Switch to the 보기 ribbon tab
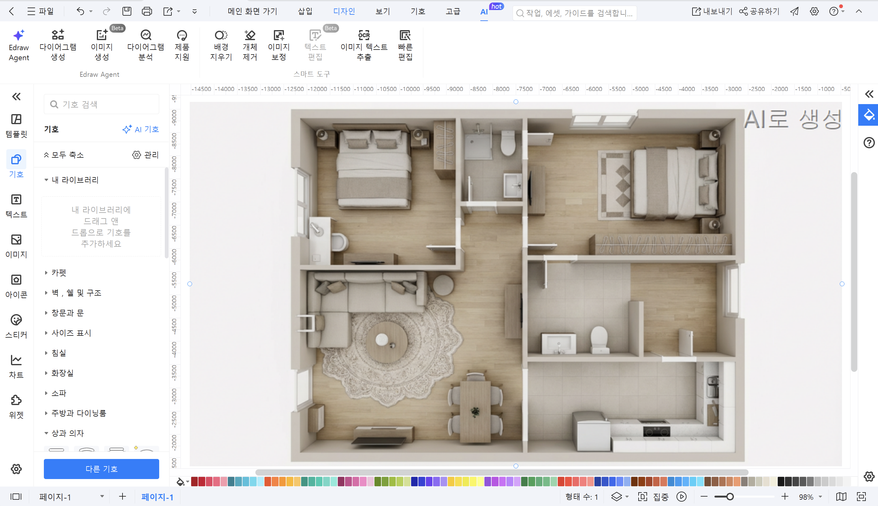Image resolution: width=878 pixels, height=506 pixels. coord(382,11)
